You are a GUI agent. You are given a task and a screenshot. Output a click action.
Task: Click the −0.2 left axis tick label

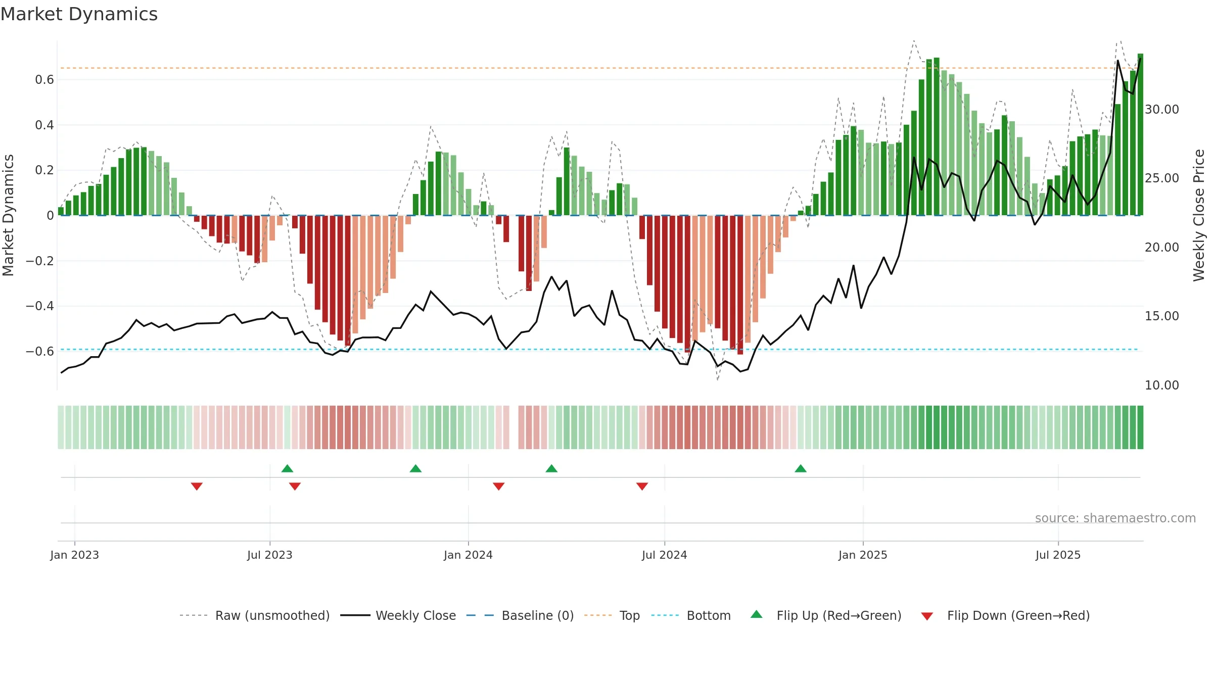coord(40,261)
